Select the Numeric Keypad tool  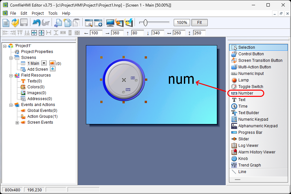pyautogui.click(x=253, y=119)
